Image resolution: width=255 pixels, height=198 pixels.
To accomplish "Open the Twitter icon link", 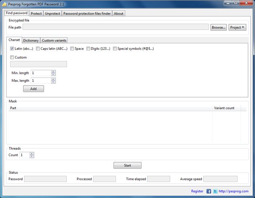I will pyautogui.click(x=215, y=191).
